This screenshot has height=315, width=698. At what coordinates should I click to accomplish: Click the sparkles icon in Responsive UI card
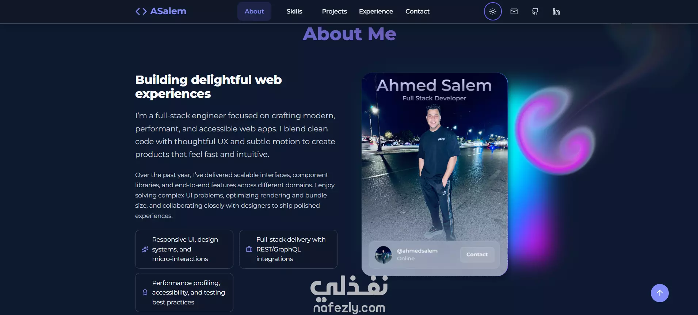145,249
